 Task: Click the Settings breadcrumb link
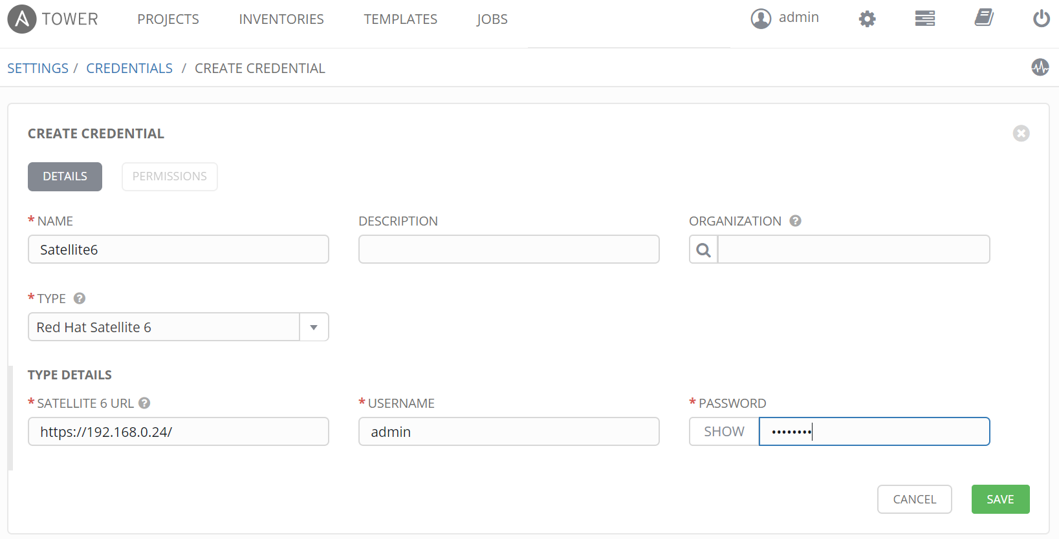[x=38, y=69]
